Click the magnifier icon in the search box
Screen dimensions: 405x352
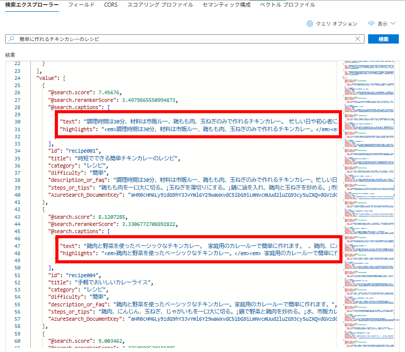12,39
